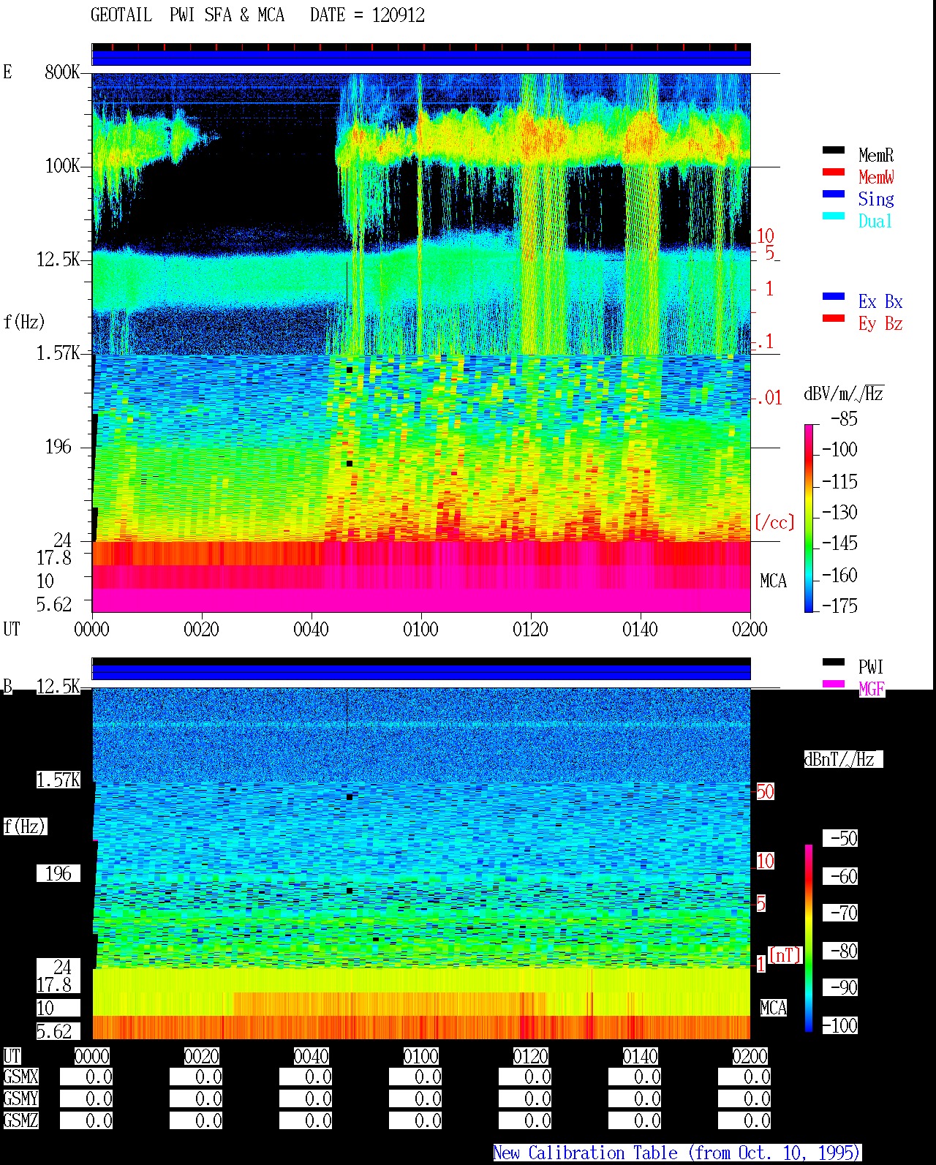The width and height of the screenshot is (936, 1165).
Task: Click the -70 magnetic color scale value
Action: [x=841, y=913]
